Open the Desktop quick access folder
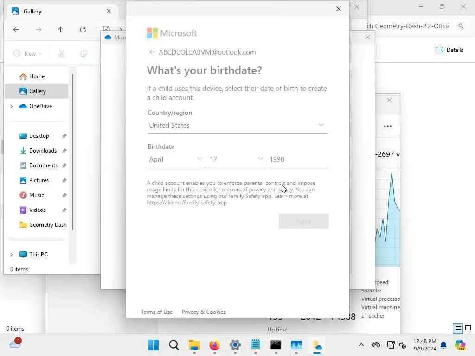Viewport: 475px width, 356px height. point(39,136)
